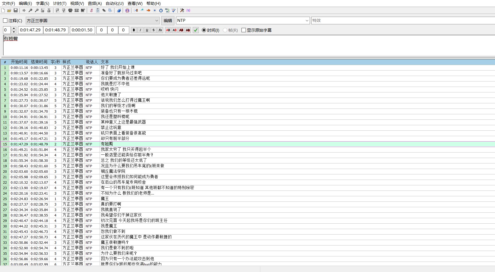Click the Jump to arrow icon

24,10
